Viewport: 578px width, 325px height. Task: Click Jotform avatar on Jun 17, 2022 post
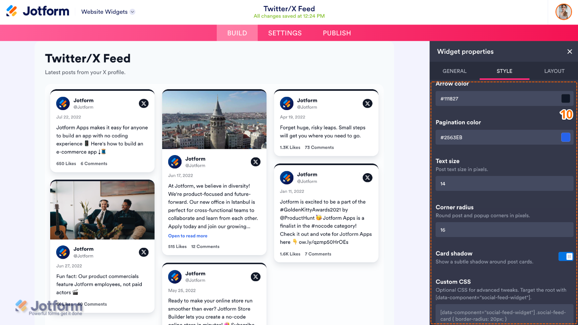click(175, 162)
